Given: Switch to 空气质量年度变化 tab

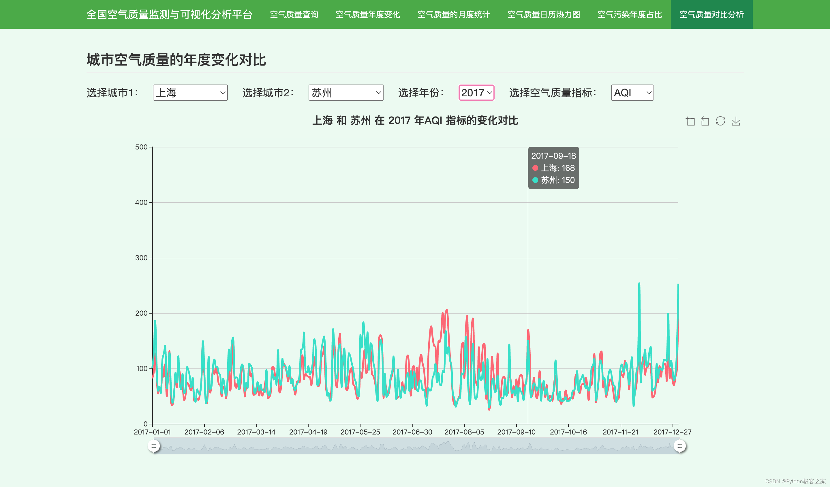Looking at the screenshot, I should [x=368, y=14].
